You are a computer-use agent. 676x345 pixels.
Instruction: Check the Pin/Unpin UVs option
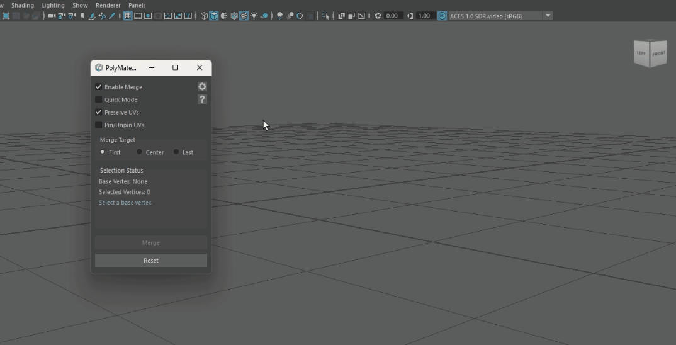tap(99, 125)
